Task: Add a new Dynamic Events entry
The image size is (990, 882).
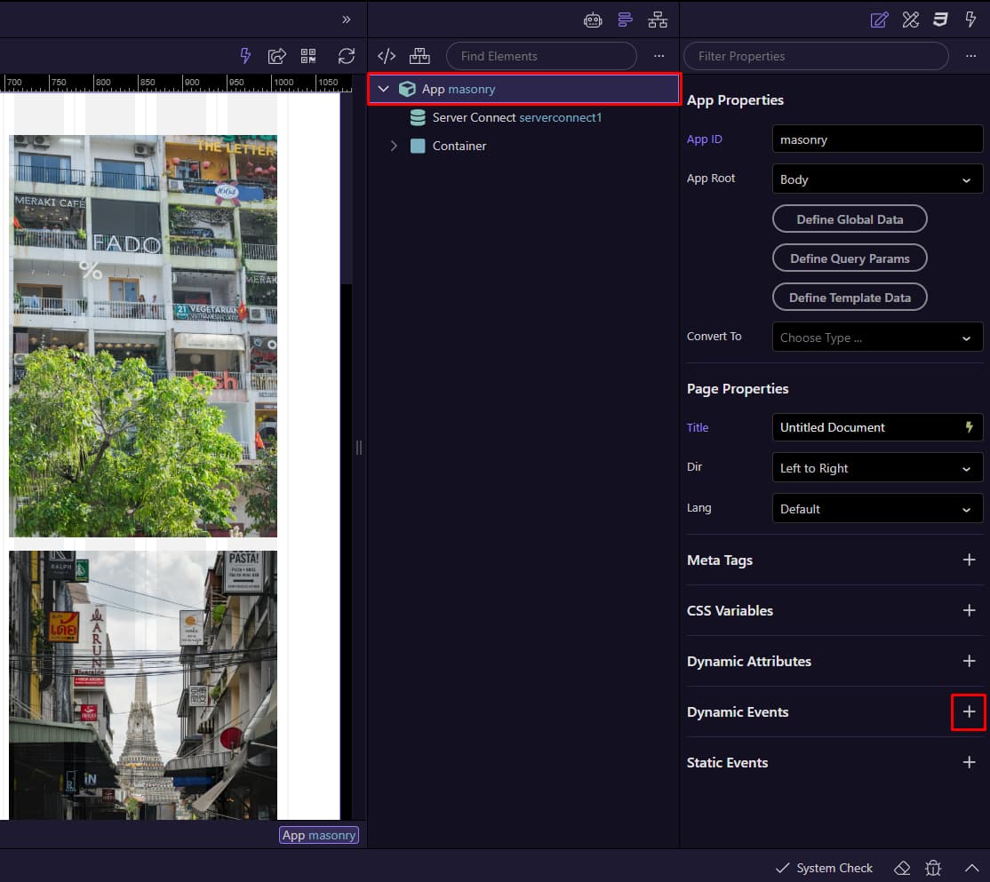Action: click(x=969, y=712)
